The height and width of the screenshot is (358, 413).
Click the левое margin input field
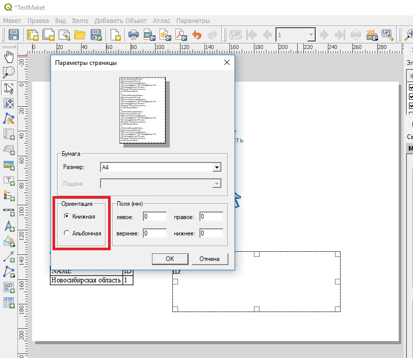click(x=154, y=217)
